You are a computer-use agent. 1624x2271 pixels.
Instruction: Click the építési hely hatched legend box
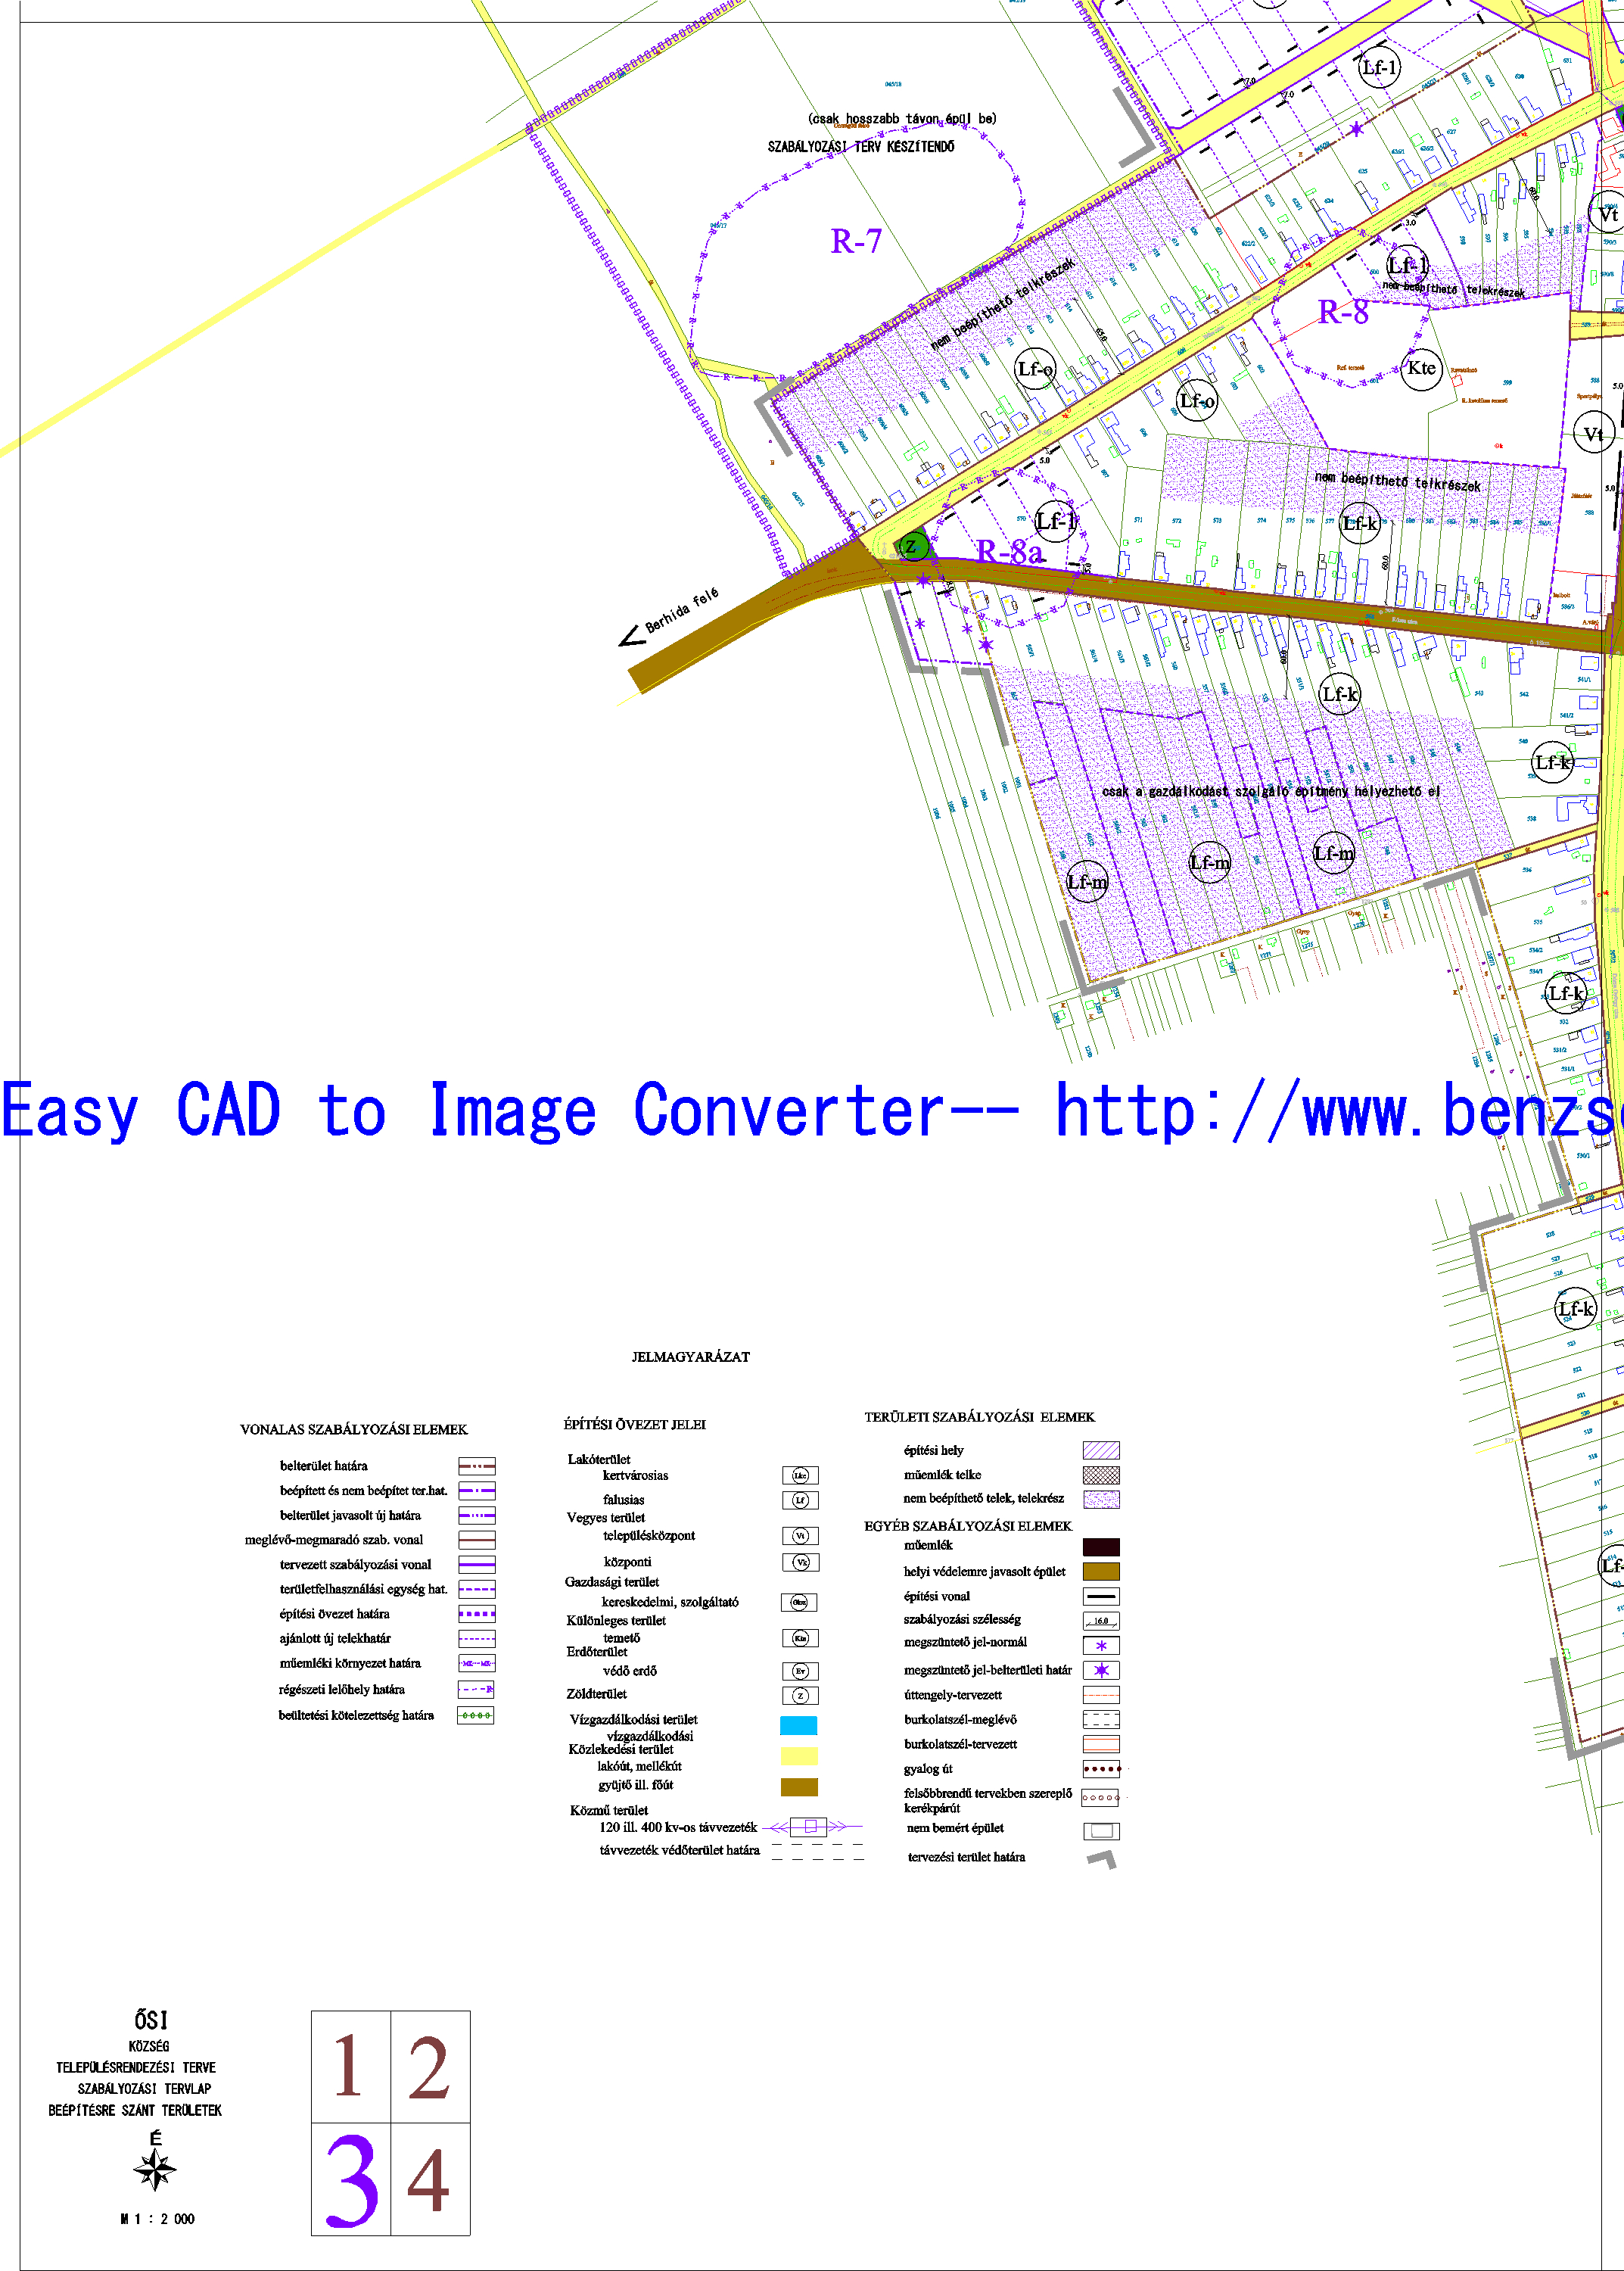point(1101,1450)
